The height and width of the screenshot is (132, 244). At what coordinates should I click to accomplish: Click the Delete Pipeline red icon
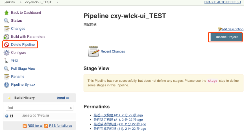6,45
